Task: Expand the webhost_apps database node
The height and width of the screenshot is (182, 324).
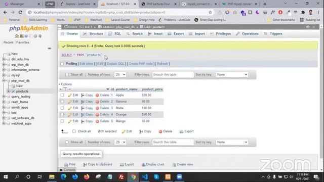Action: pyautogui.click(x=4, y=123)
